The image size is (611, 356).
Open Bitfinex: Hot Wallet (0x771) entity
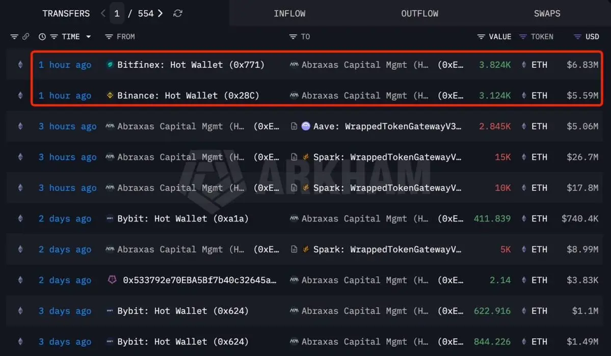[x=191, y=65]
